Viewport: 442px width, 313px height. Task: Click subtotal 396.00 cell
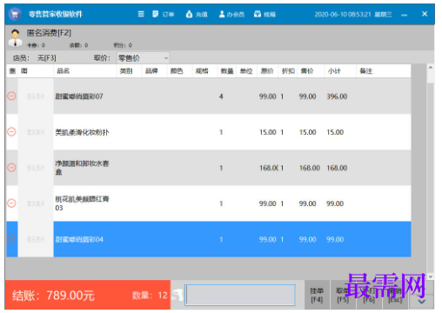(x=337, y=97)
